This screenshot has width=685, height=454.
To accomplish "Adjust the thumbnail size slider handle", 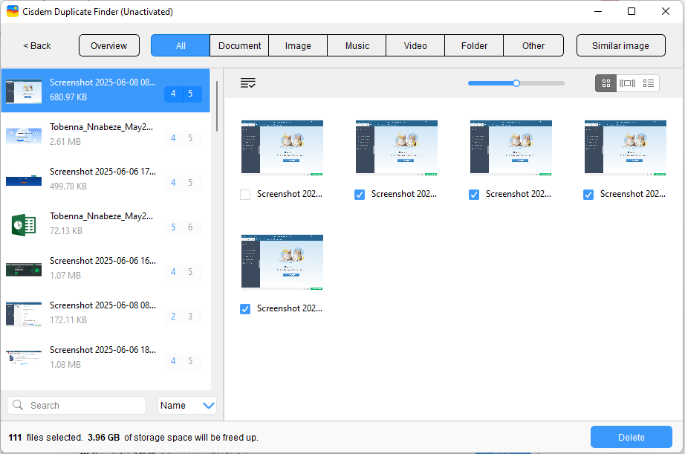I will tap(516, 83).
